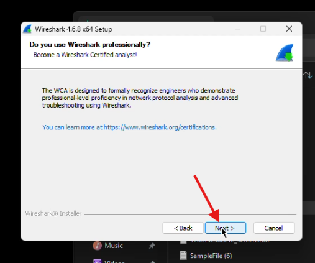Select the Music entry in sidebar
The image size is (315, 263).
pos(114,246)
